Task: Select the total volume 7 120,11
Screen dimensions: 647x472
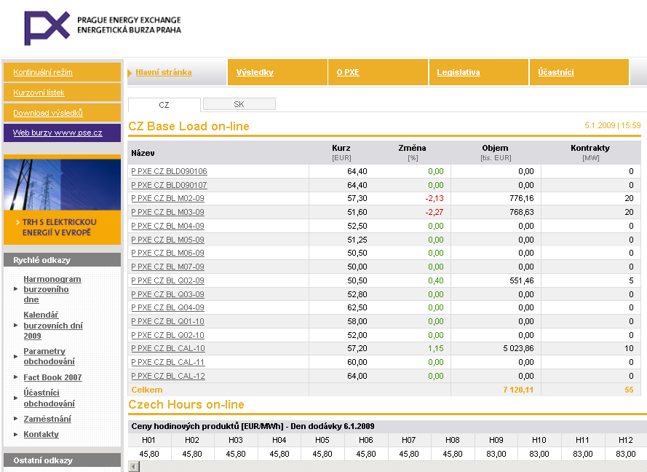Action: tap(518, 390)
